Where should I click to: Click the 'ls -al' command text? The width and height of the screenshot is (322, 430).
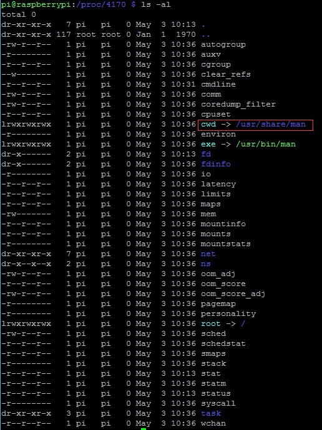(155, 4)
